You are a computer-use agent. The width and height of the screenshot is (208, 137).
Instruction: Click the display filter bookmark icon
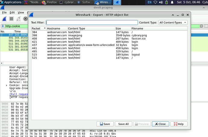[2, 26]
